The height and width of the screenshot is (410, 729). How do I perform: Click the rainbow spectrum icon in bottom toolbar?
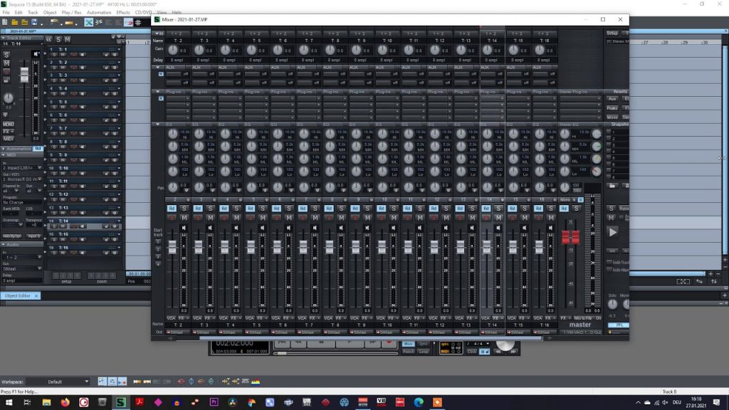(256, 382)
